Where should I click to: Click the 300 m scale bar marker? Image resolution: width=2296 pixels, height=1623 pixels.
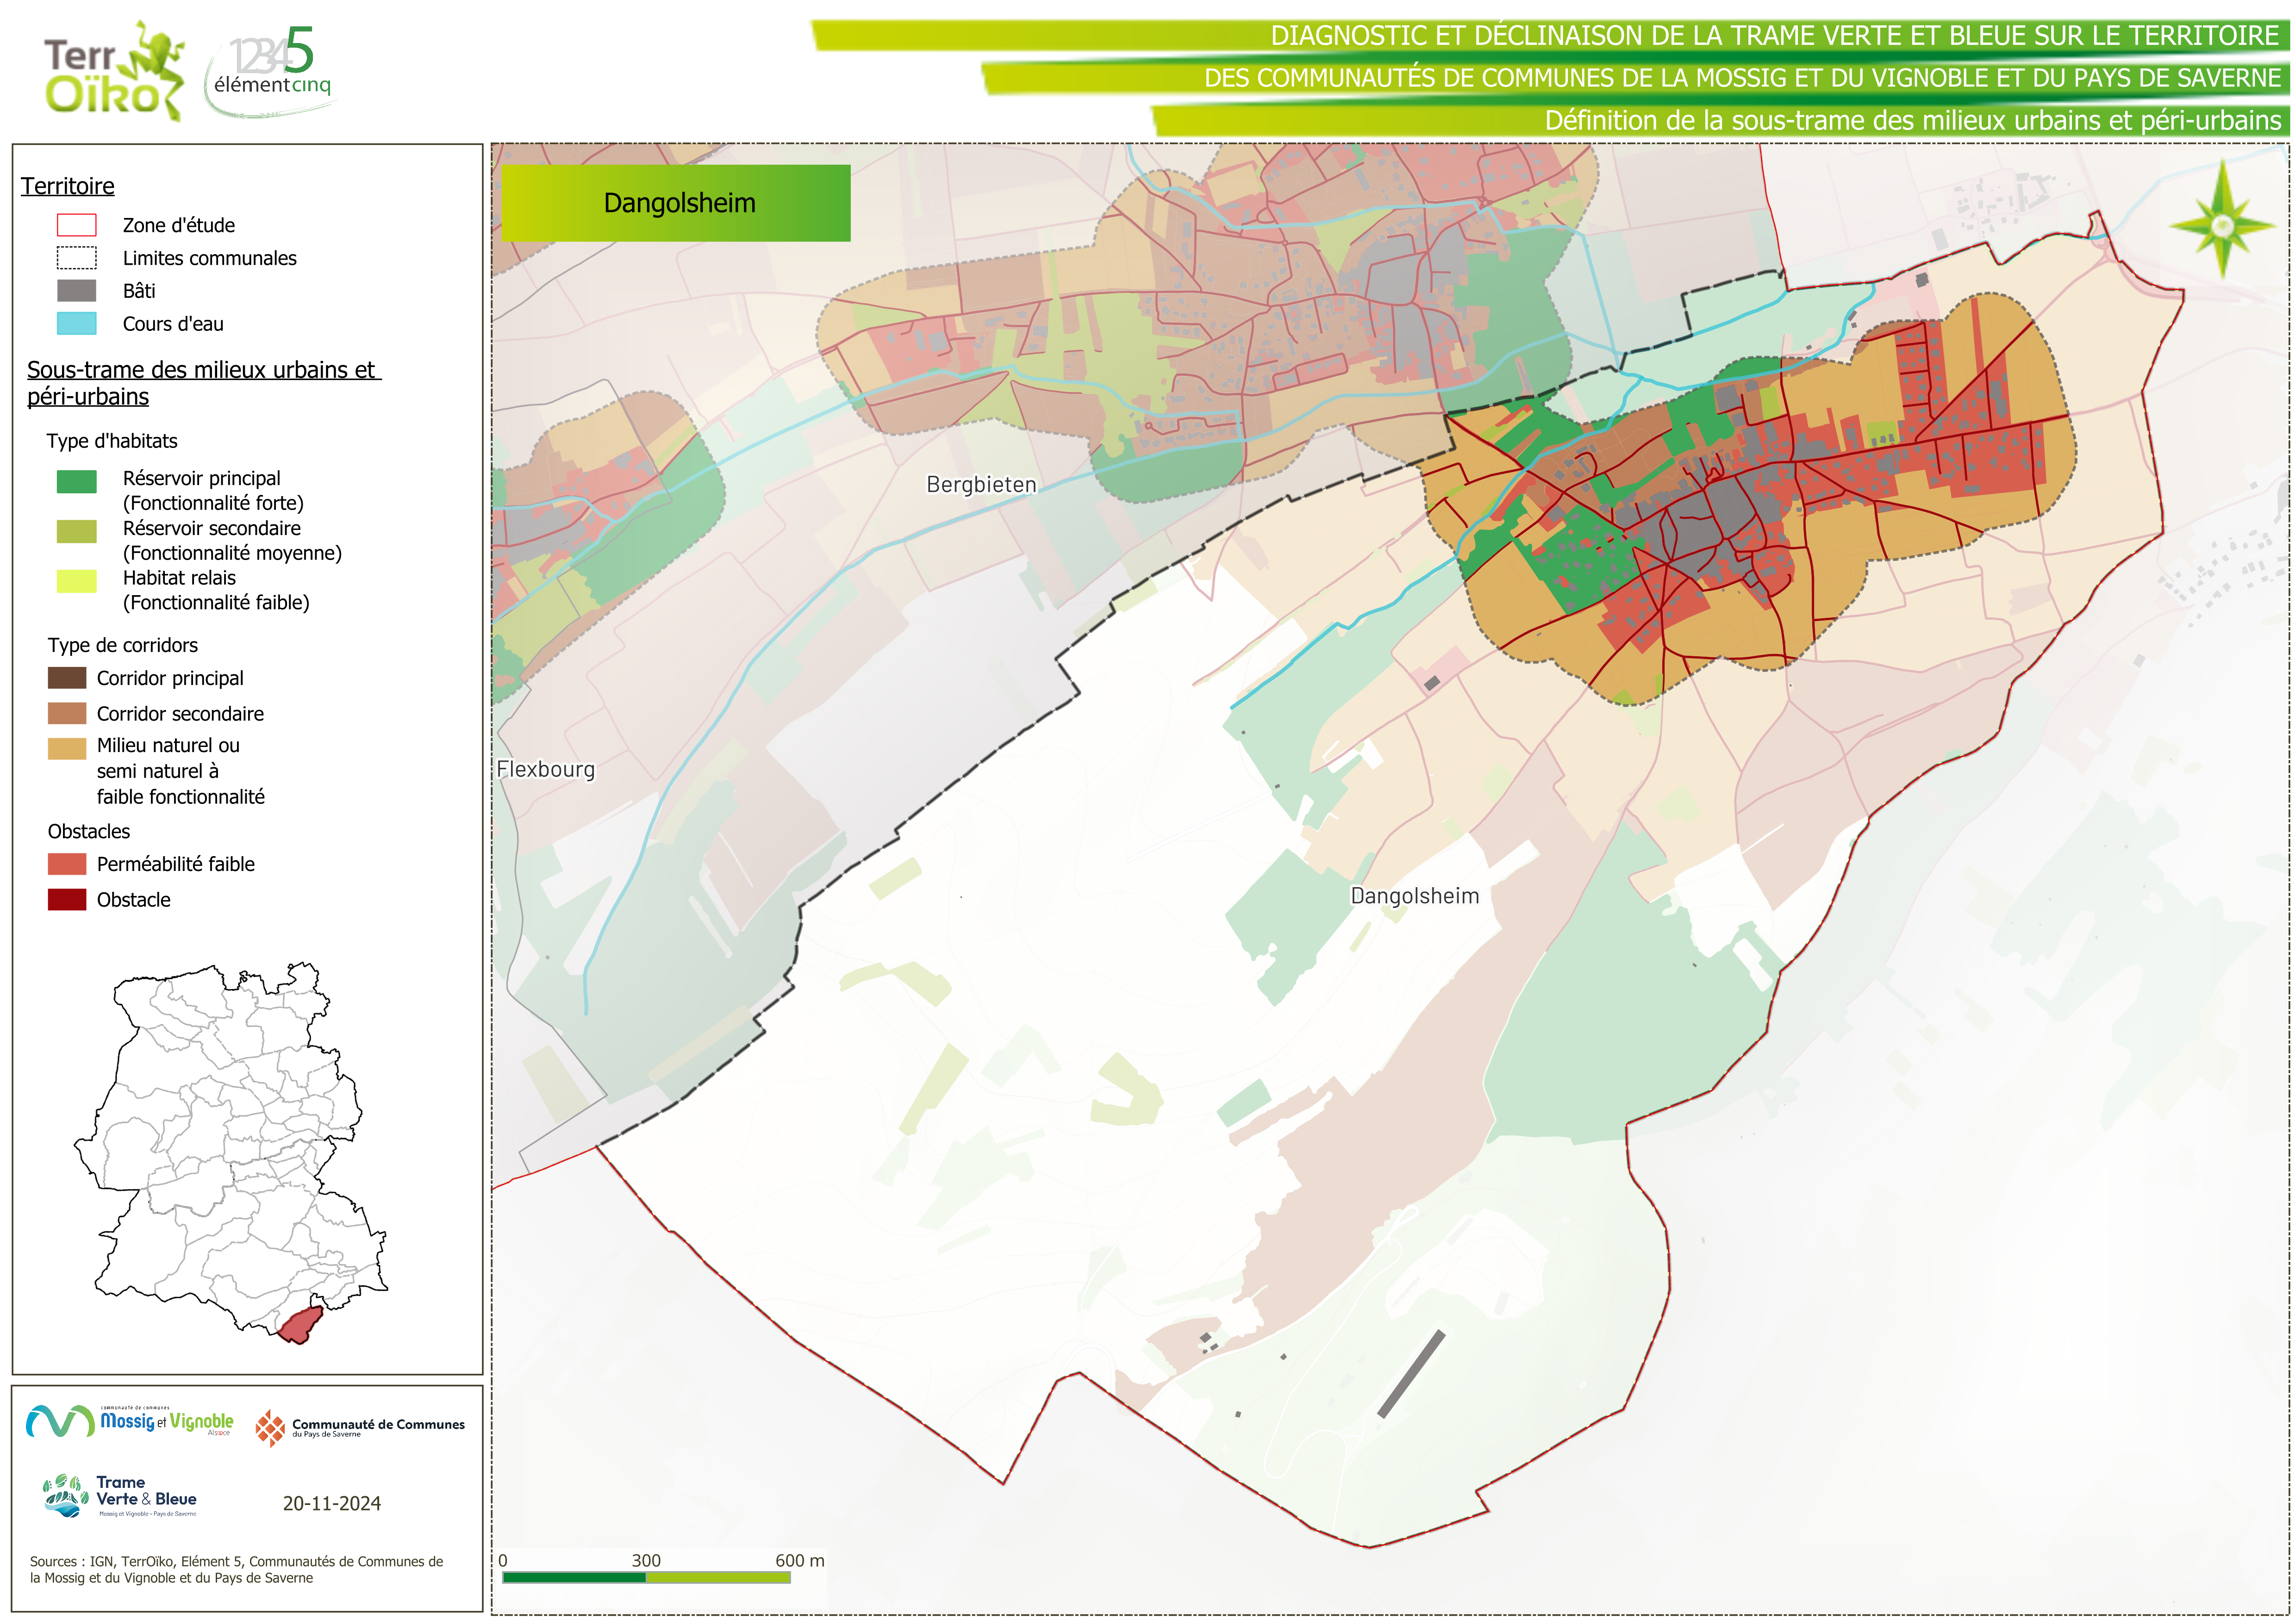tap(646, 1560)
